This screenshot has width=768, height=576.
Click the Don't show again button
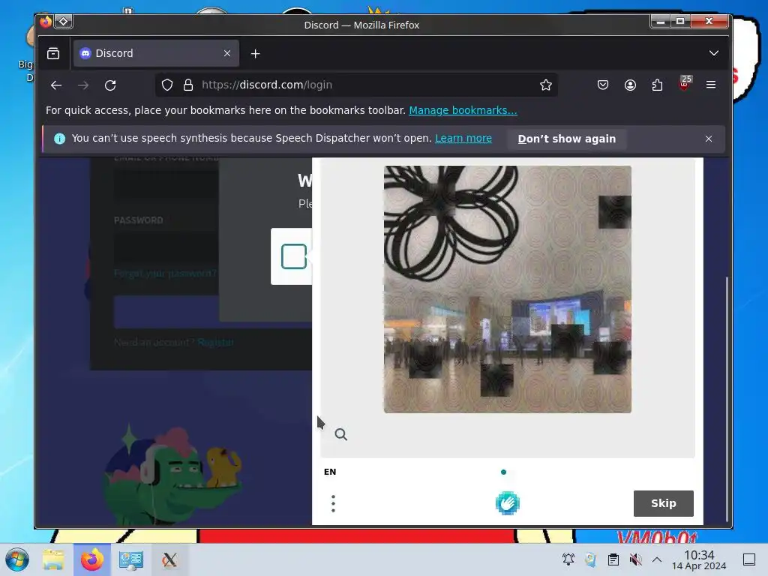click(x=567, y=139)
